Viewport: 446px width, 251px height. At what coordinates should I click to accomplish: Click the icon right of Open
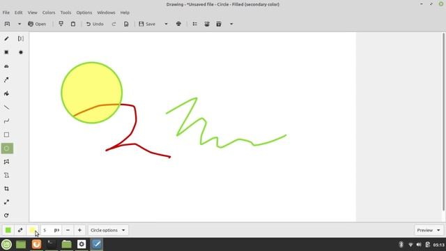coord(61,24)
